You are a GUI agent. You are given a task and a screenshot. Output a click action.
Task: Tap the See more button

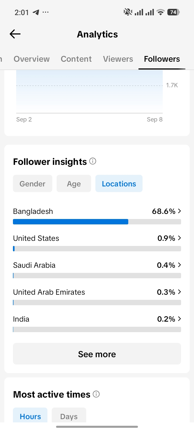97,354
